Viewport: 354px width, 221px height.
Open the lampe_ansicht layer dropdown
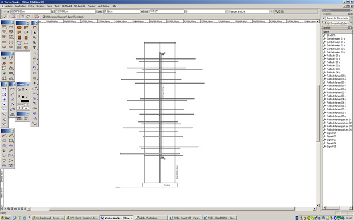(272, 11)
